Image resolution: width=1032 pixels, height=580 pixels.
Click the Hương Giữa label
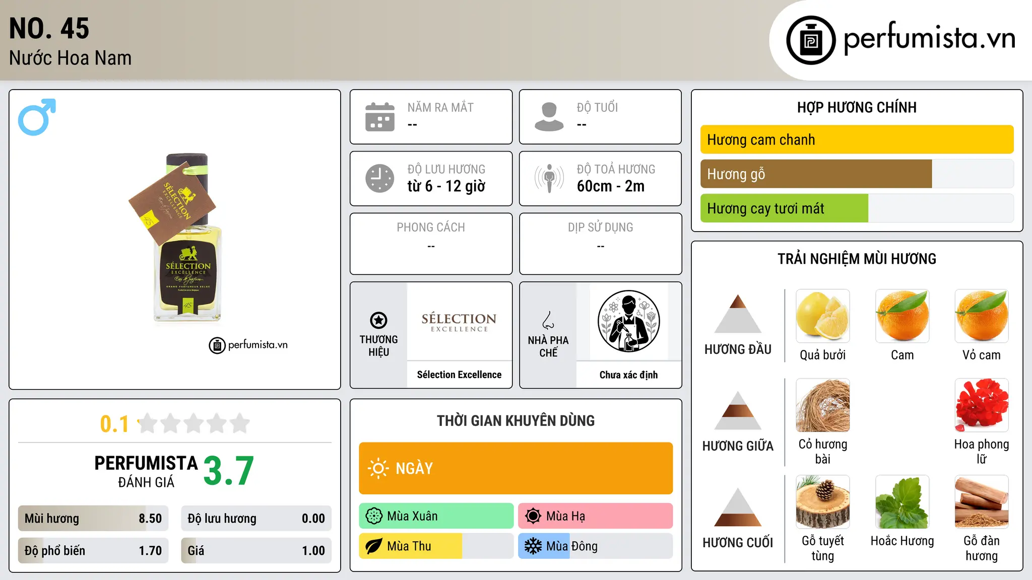pos(738,446)
